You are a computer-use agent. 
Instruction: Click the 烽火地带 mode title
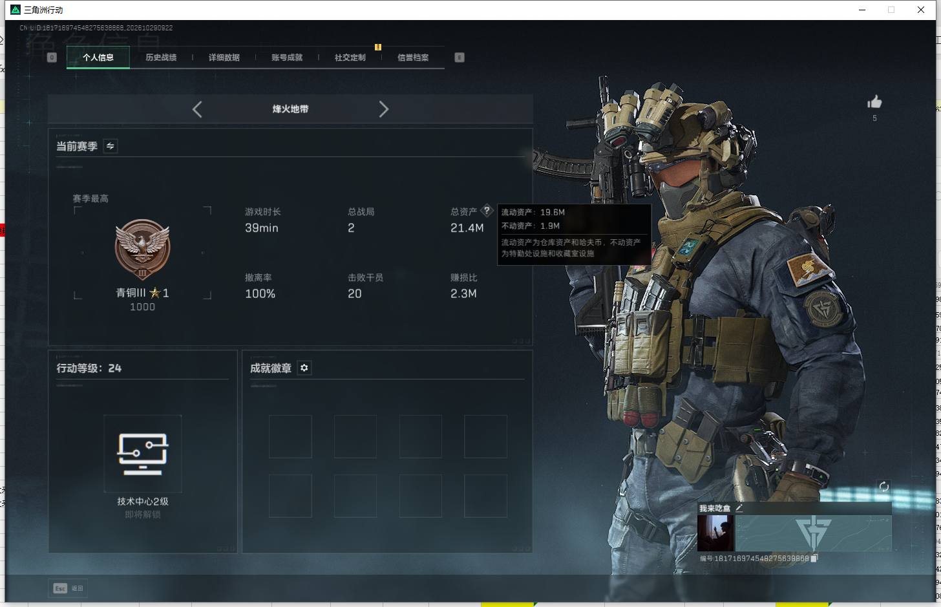(x=290, y=109)
